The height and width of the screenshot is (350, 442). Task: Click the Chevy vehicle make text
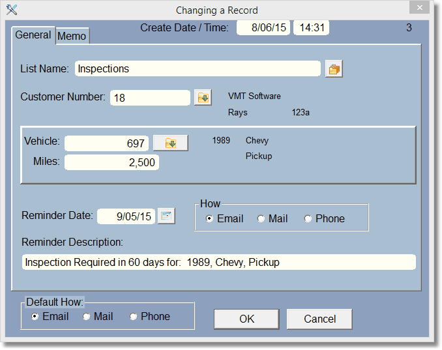[x=257, y=140]
